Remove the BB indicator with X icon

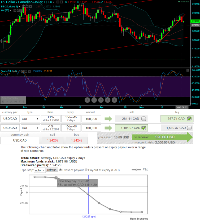click(x=31, y=6)
